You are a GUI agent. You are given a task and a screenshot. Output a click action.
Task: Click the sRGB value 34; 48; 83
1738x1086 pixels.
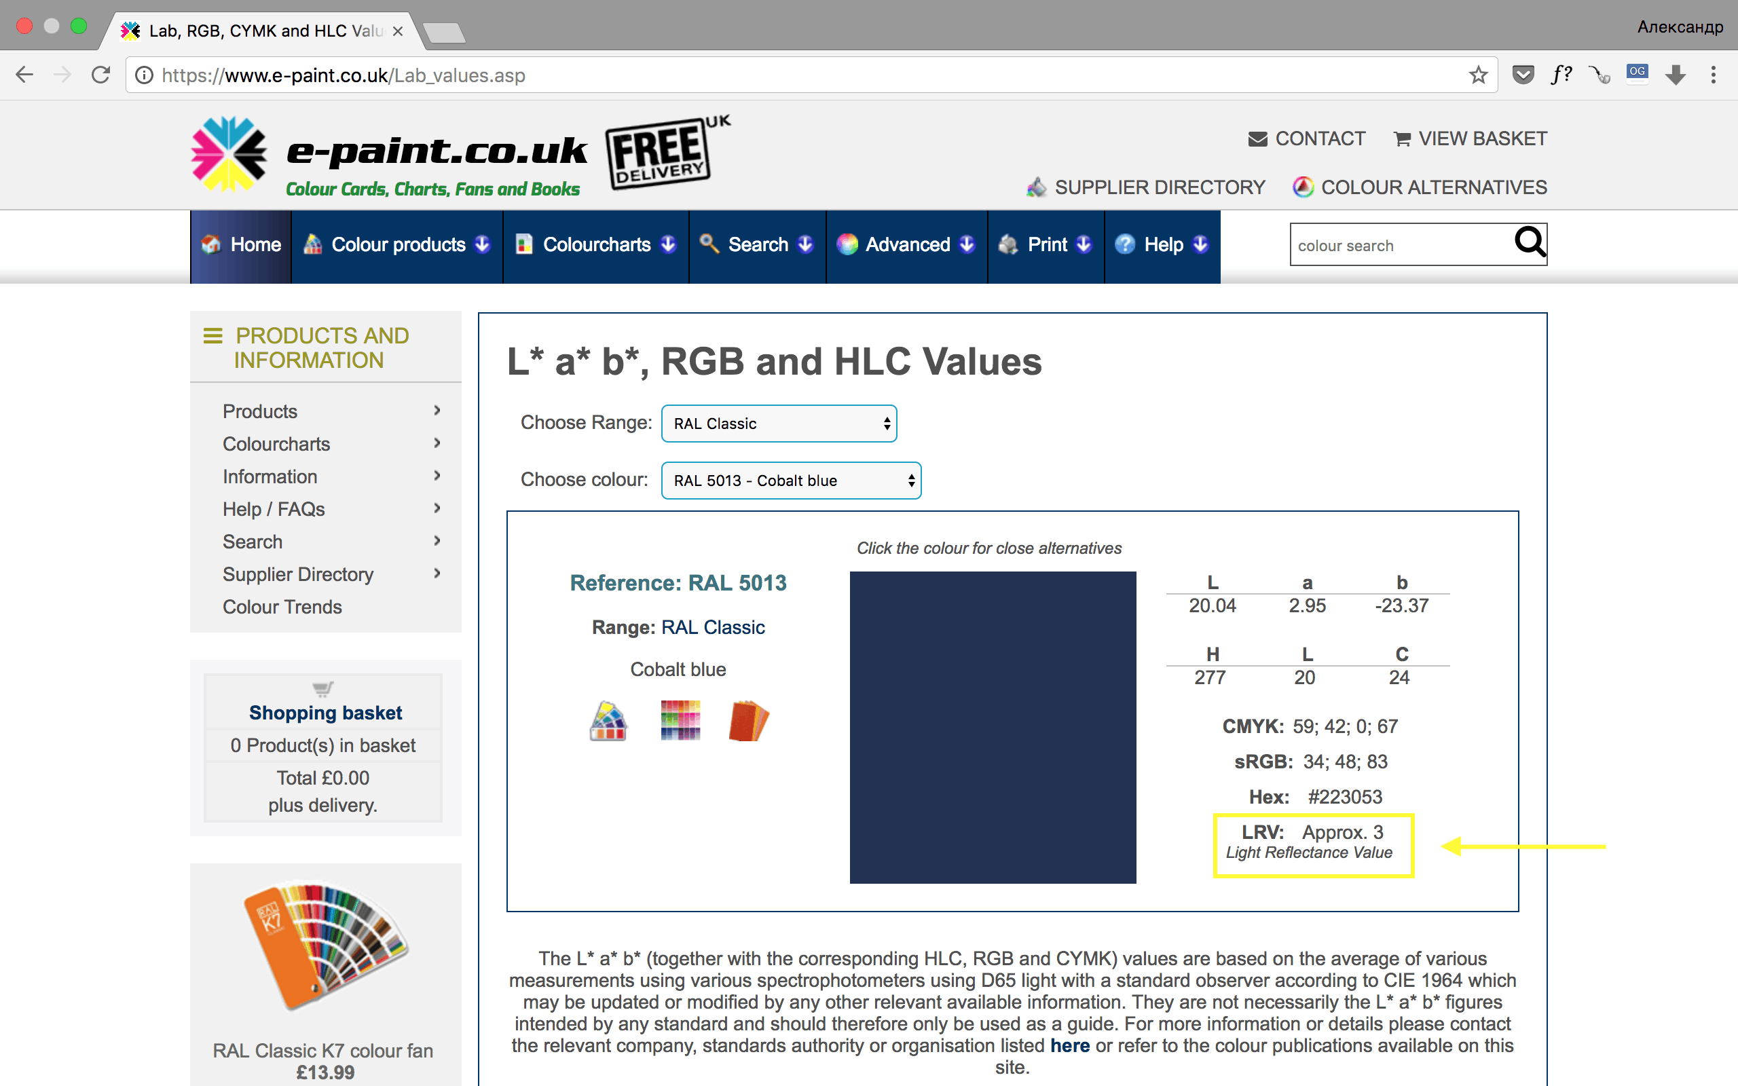1345,762
